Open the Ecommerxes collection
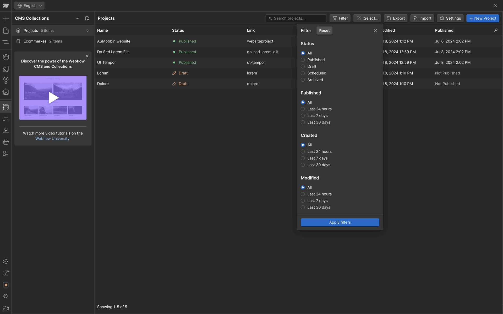The width and height of the screenshot is (503, 314). pyautogui.click(x=53, y=41)
